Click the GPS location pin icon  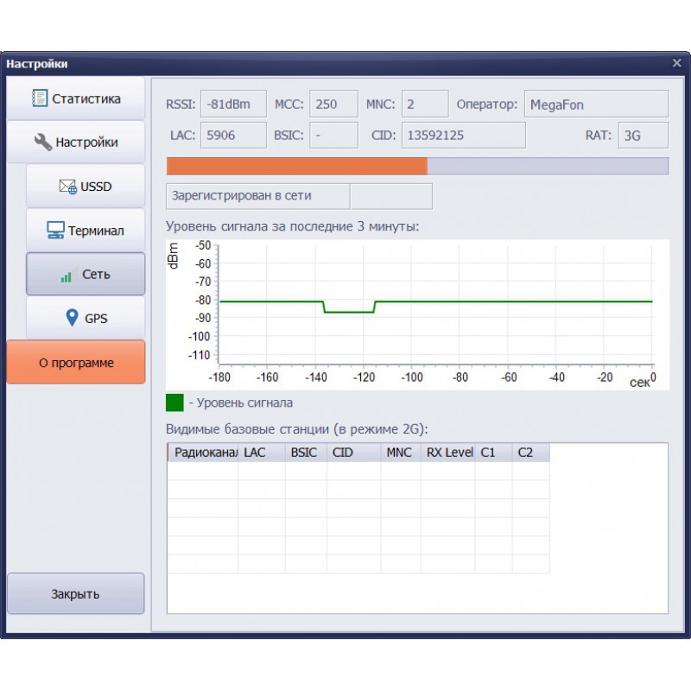click(x=73, y=318)
